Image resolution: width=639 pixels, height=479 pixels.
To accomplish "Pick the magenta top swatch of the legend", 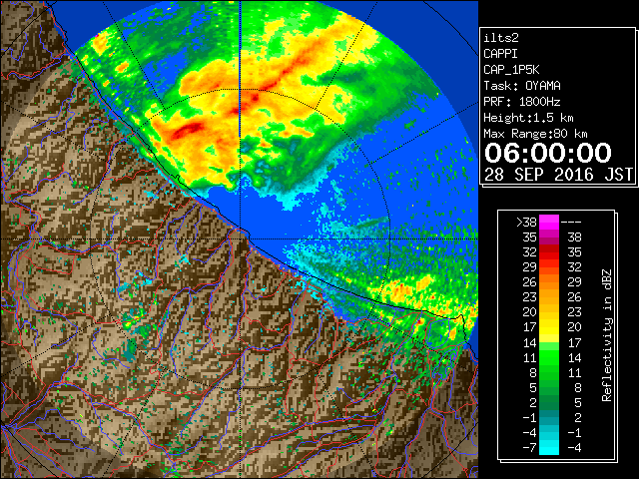I will [x=549, y=223].
